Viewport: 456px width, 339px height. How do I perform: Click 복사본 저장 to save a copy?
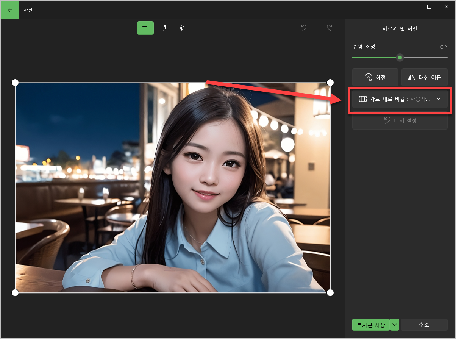pyautogui.click(x=371, y=325)
